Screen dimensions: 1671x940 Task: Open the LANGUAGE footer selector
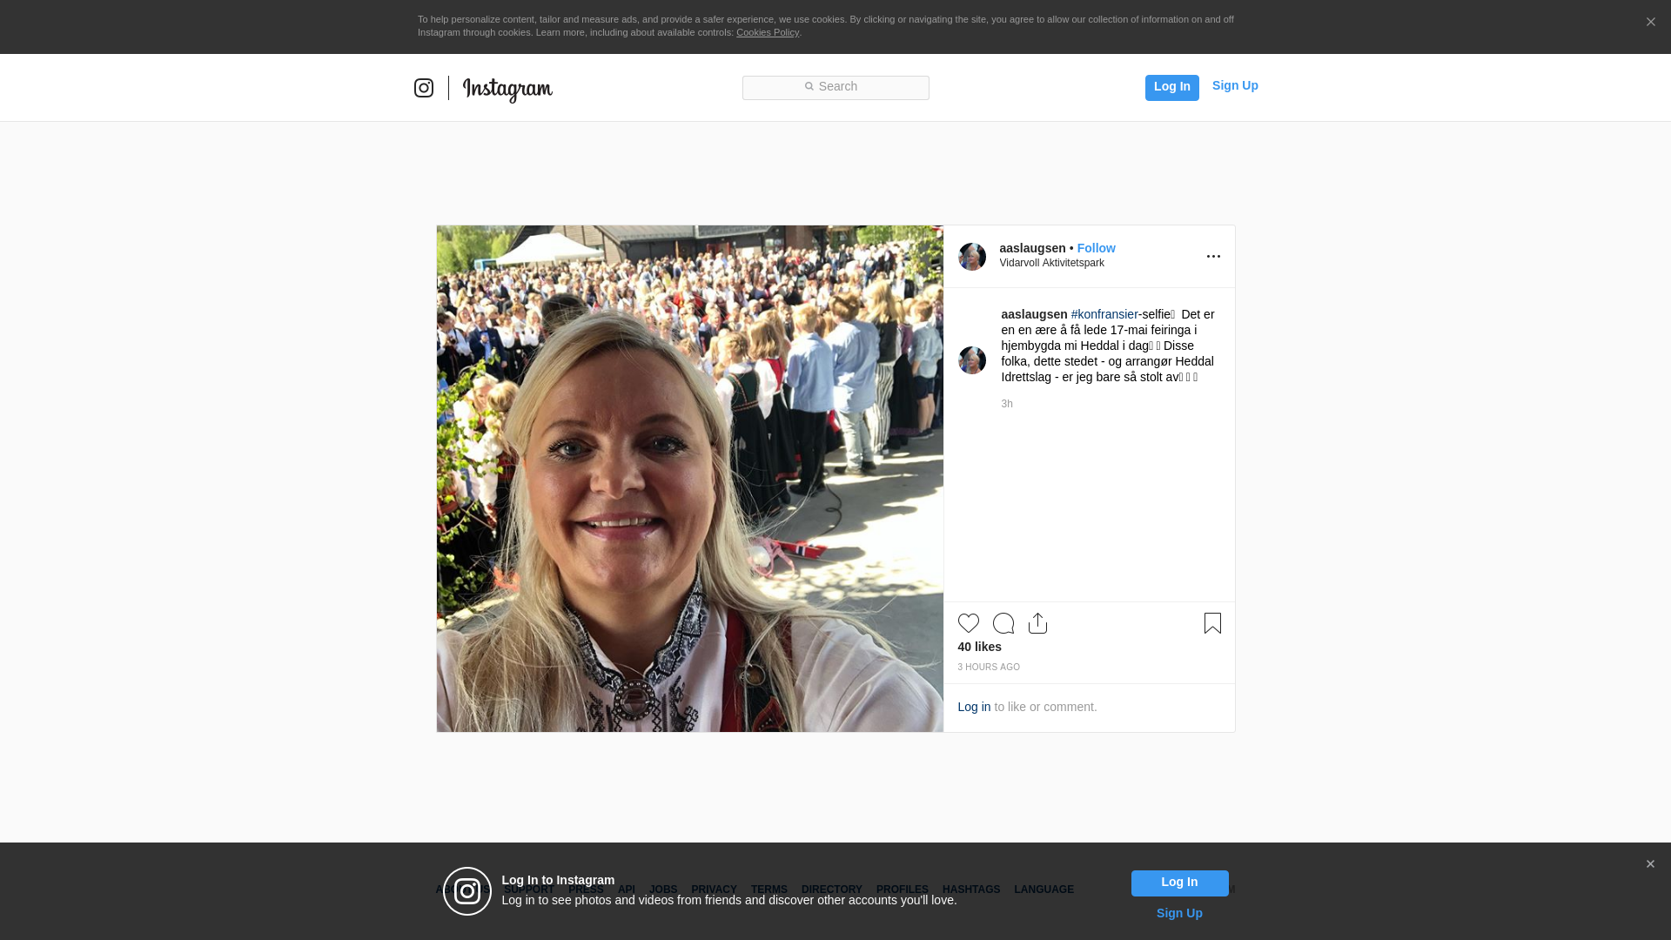click(1044, 890)
